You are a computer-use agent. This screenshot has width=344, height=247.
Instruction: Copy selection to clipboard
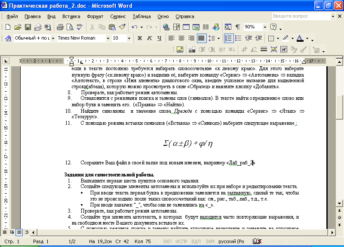coord(102,27)
